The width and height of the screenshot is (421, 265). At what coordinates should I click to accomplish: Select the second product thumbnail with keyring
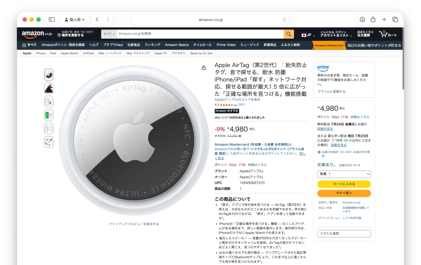(48, 88)
